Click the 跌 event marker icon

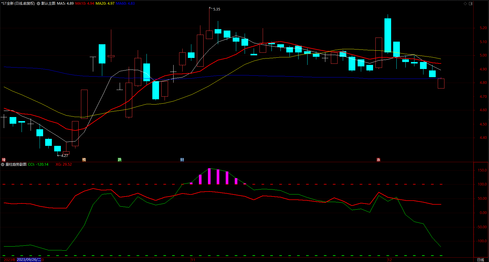[120, 160]
